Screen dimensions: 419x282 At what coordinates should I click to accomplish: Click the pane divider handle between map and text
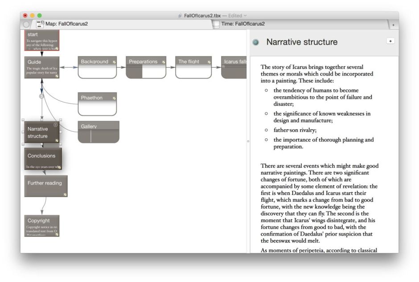[248, 141]
